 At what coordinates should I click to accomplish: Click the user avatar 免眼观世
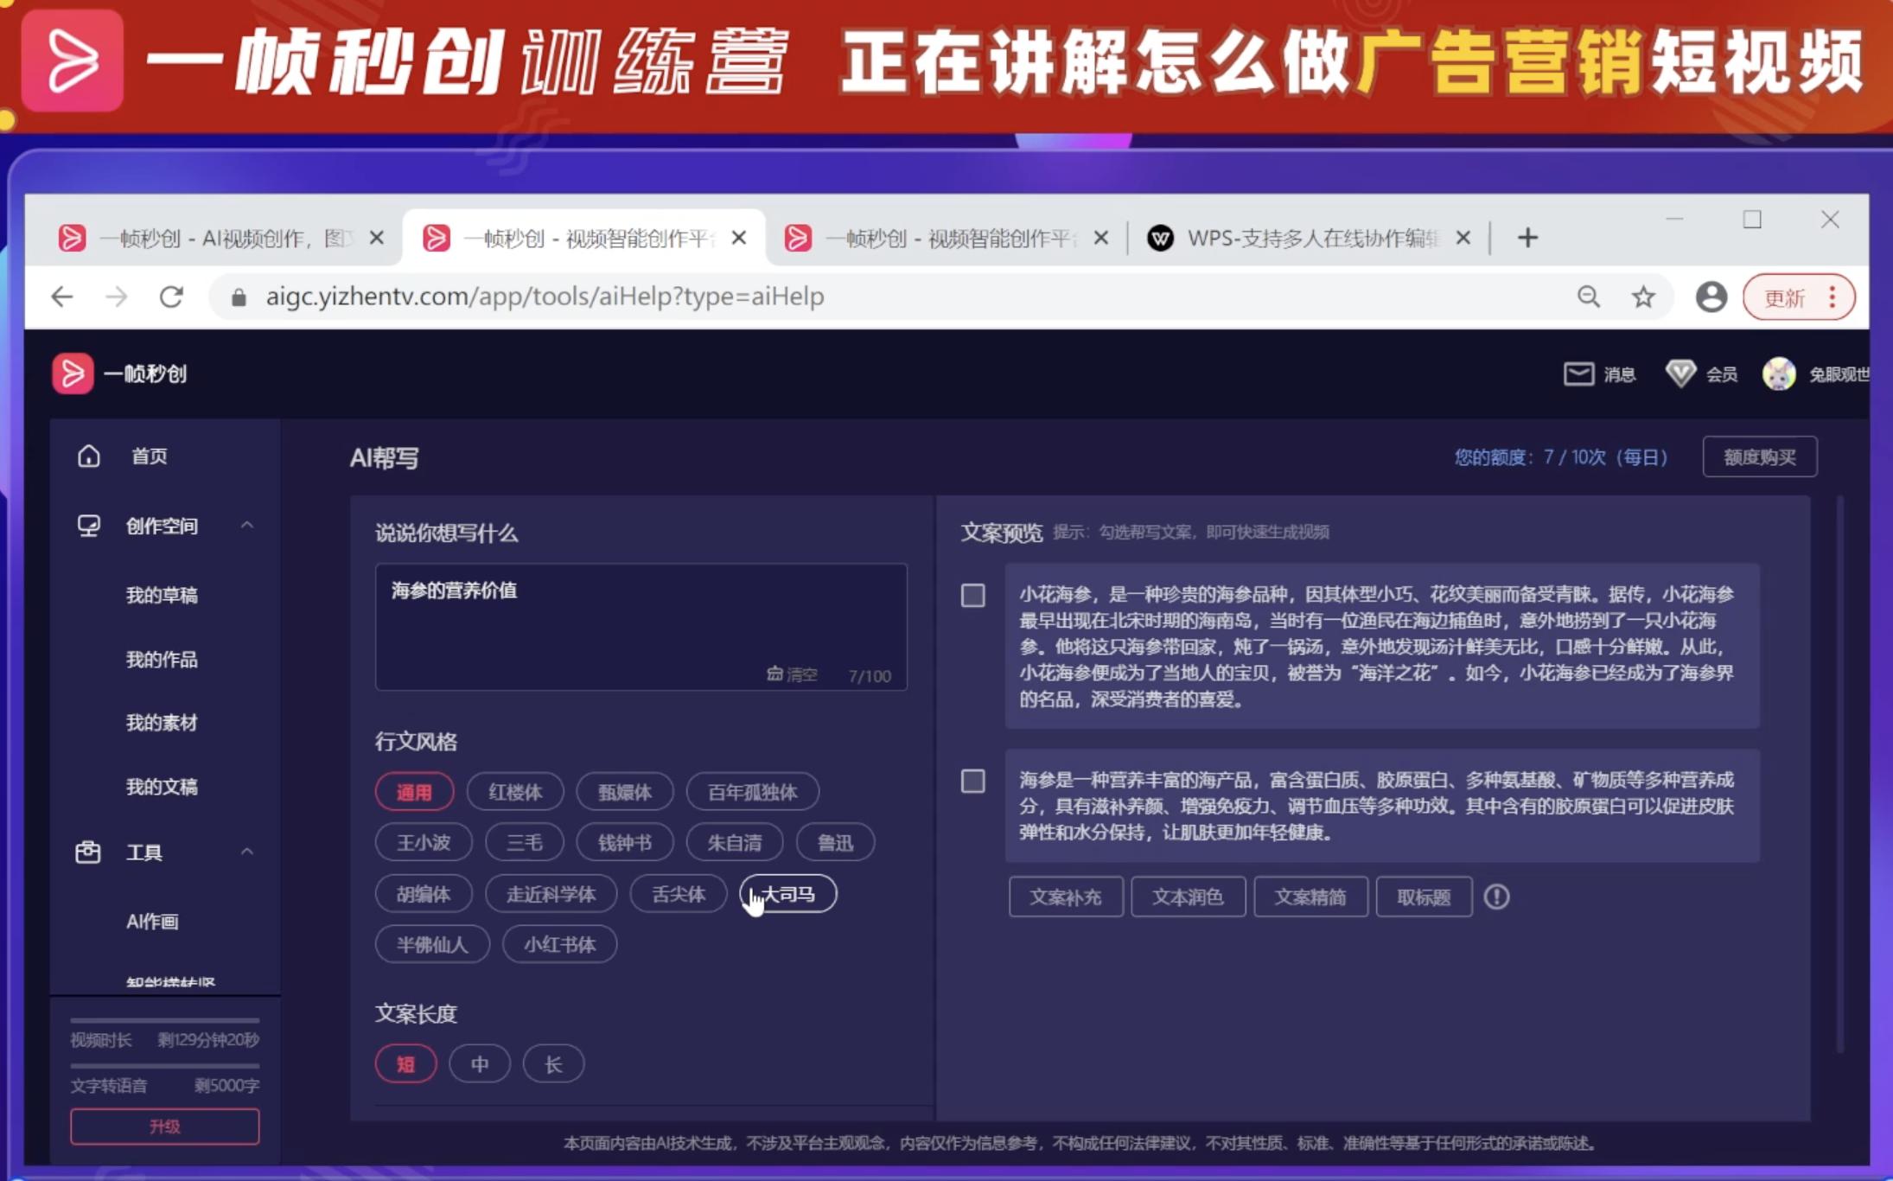1777,373
